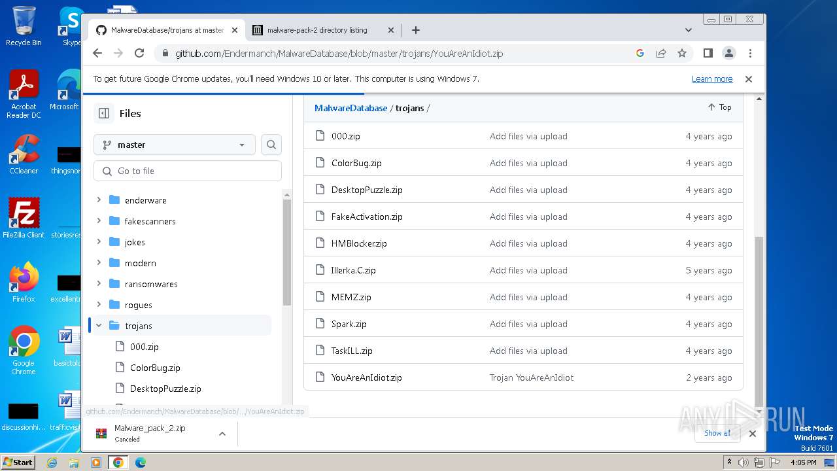Image resolution: width=837 pixels, height=471 pixels.
Task: Close the MalwareDatabase GitHub tab
Action: [x=234, y=30]
